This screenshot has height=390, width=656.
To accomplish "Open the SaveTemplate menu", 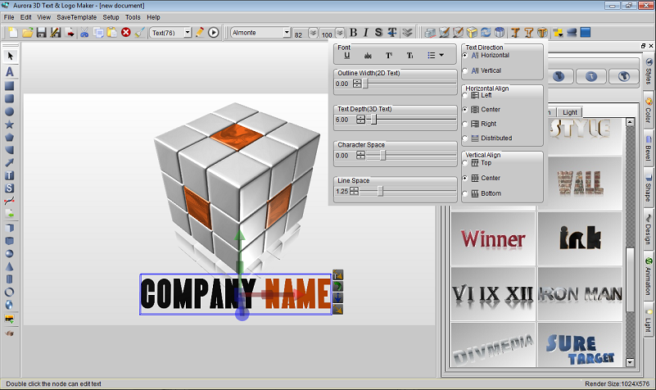I will (x=76, y=17).
